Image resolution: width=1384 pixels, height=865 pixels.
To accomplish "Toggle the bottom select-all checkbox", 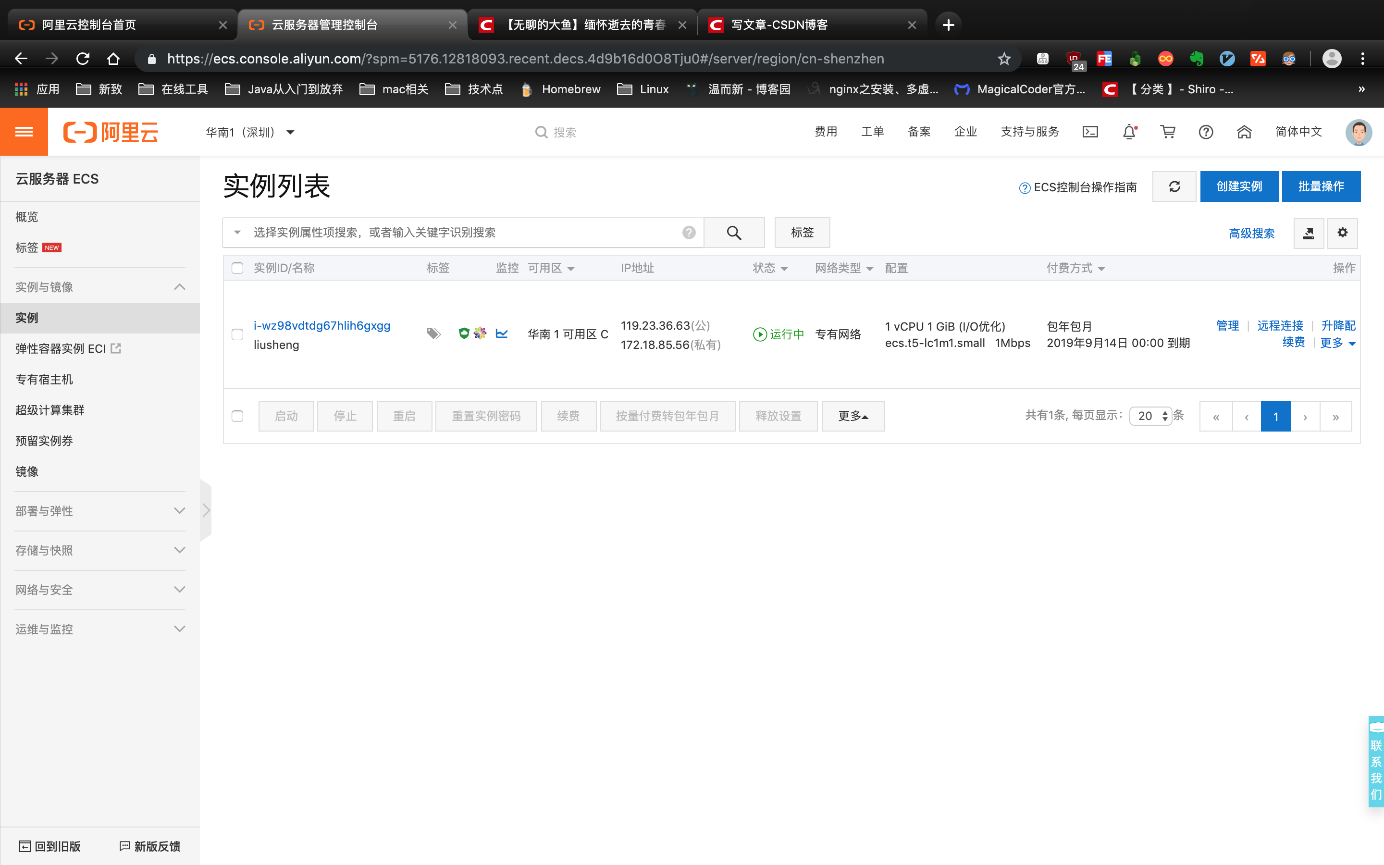I will [237, 416].
